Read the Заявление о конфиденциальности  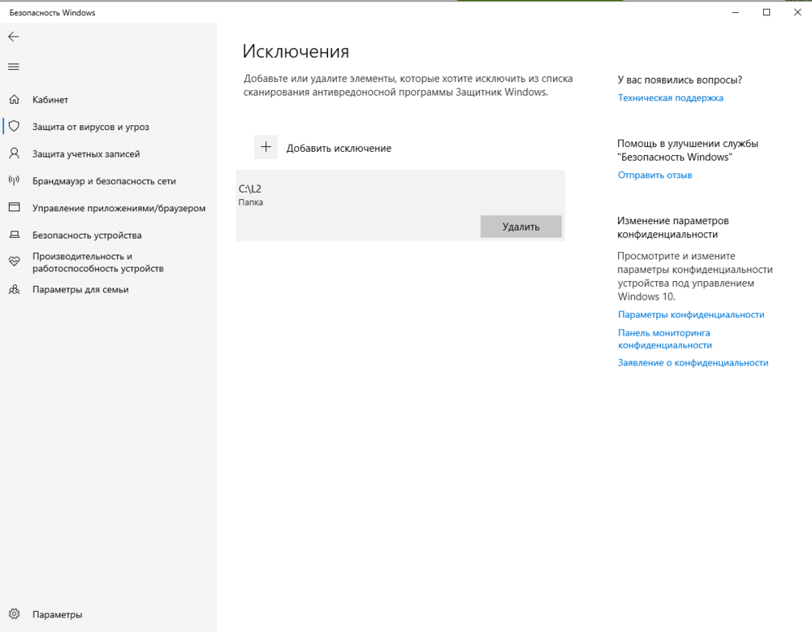point(691,362)
